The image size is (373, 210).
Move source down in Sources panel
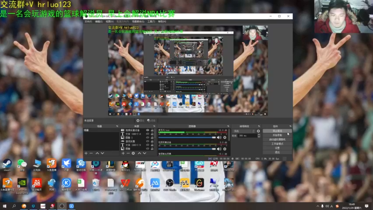coord(145,154)
